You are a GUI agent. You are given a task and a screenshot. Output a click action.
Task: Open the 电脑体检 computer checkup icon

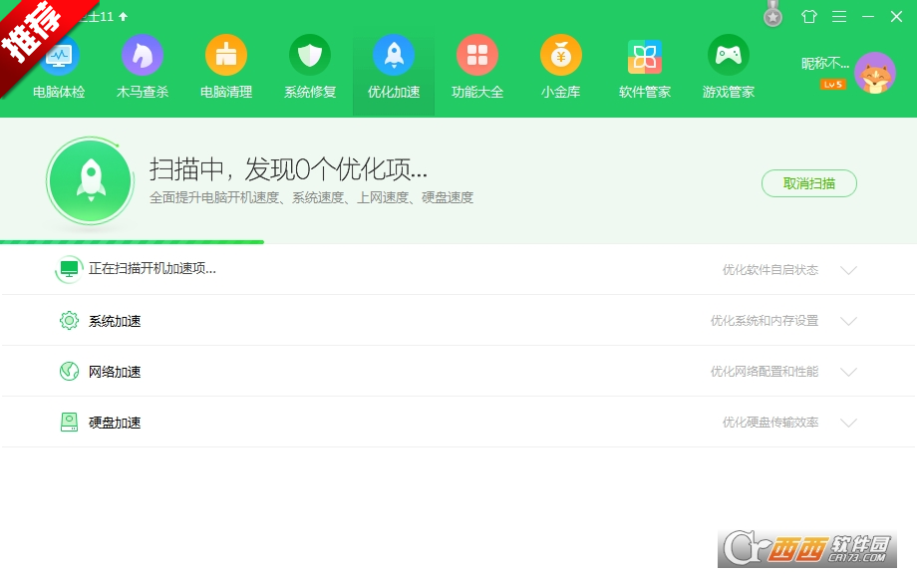[x=59, y=56]
